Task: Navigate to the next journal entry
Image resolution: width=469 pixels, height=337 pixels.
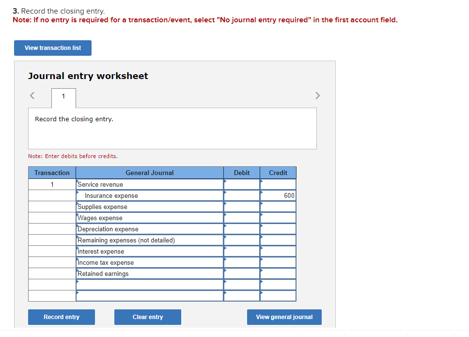Action: coord(318,96)
